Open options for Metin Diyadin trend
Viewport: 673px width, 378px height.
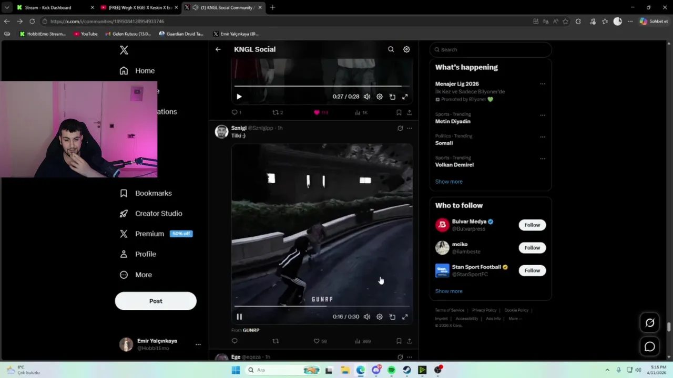543,115
